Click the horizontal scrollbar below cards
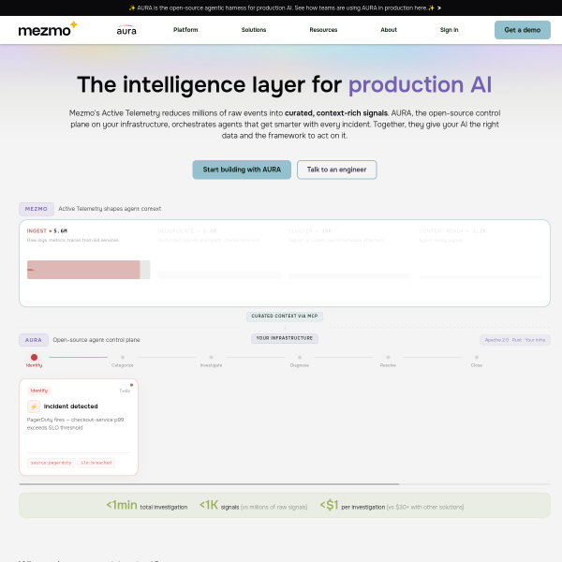This screenshot has width=562, height=562. click(209, 484)
